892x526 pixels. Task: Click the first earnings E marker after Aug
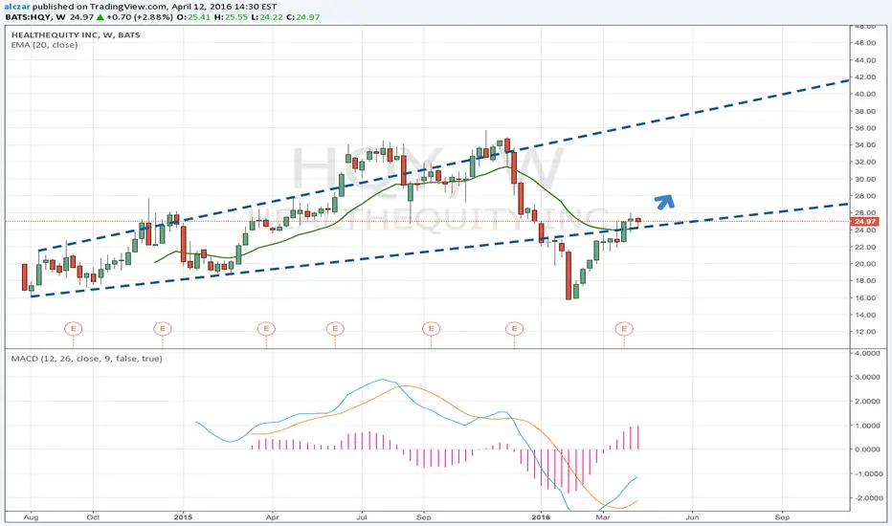[73, 328]
